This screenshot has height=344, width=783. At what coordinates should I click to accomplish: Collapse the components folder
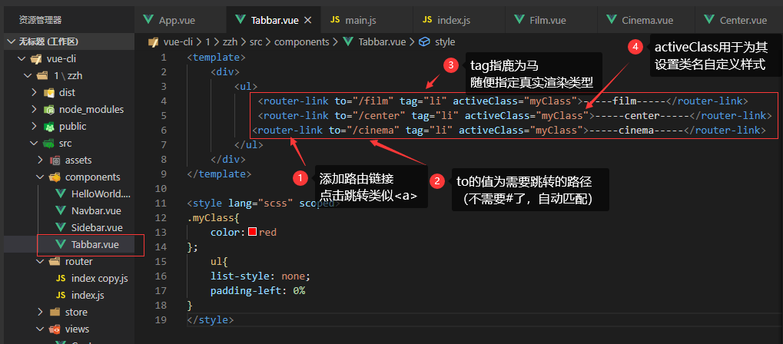click(x=40, y=177)
